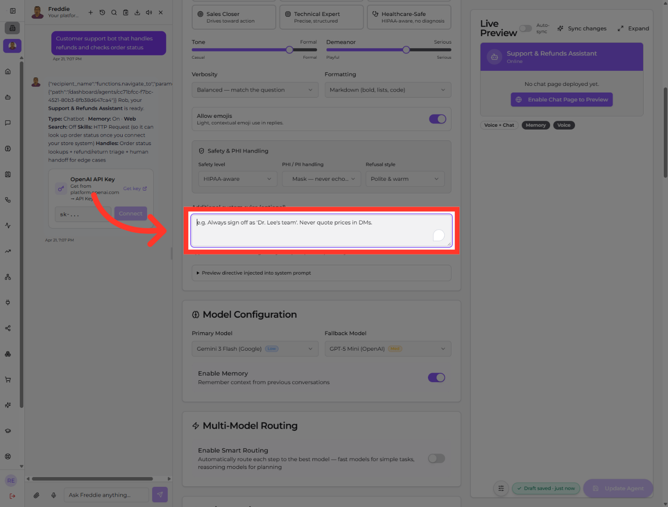Click the Demeanor slider handle
Viewport: 668px width, 507px height.
click(x=406, y=50)
